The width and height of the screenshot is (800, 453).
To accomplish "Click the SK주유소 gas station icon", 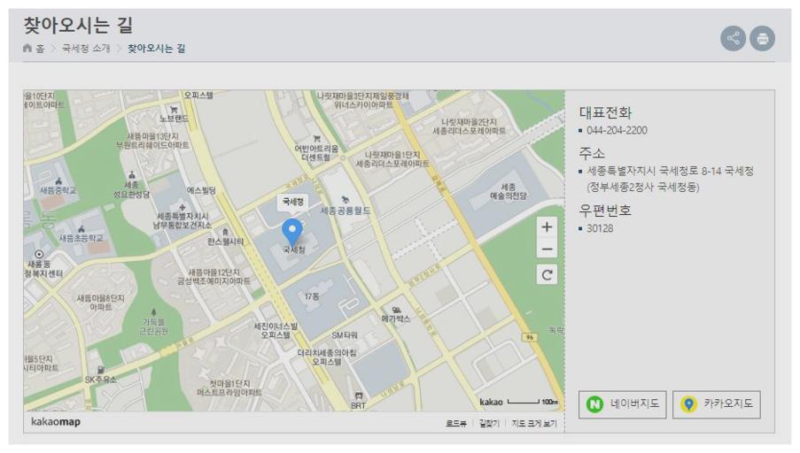I will tap(101, 370).
